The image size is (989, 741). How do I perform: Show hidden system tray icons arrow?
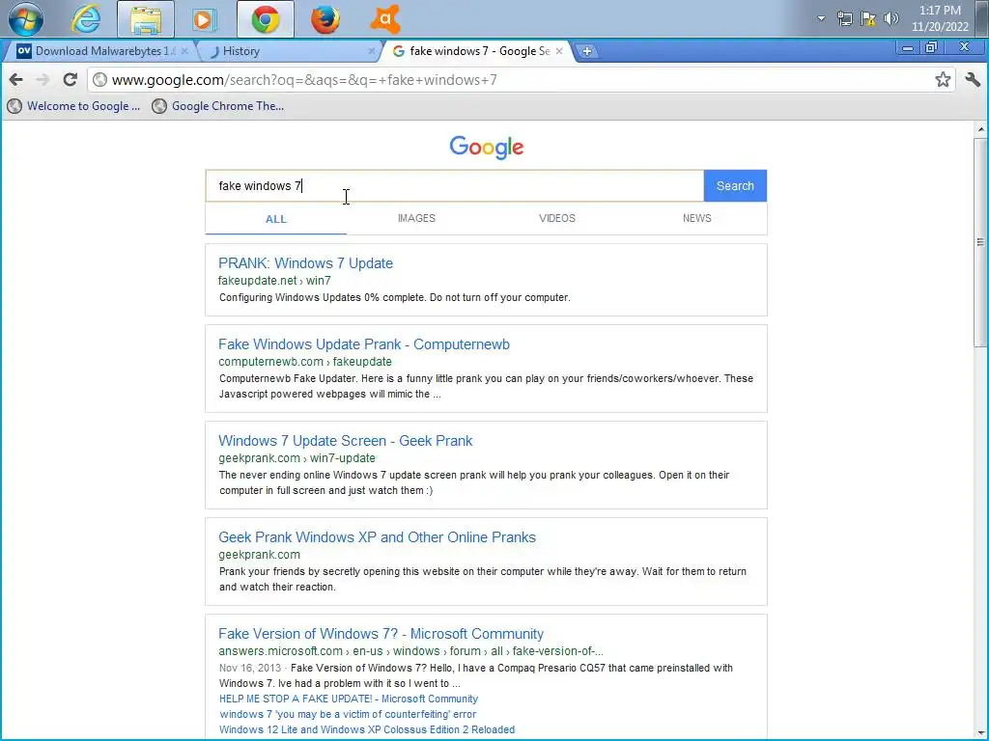pyautogui.click(x=821, y=18)
